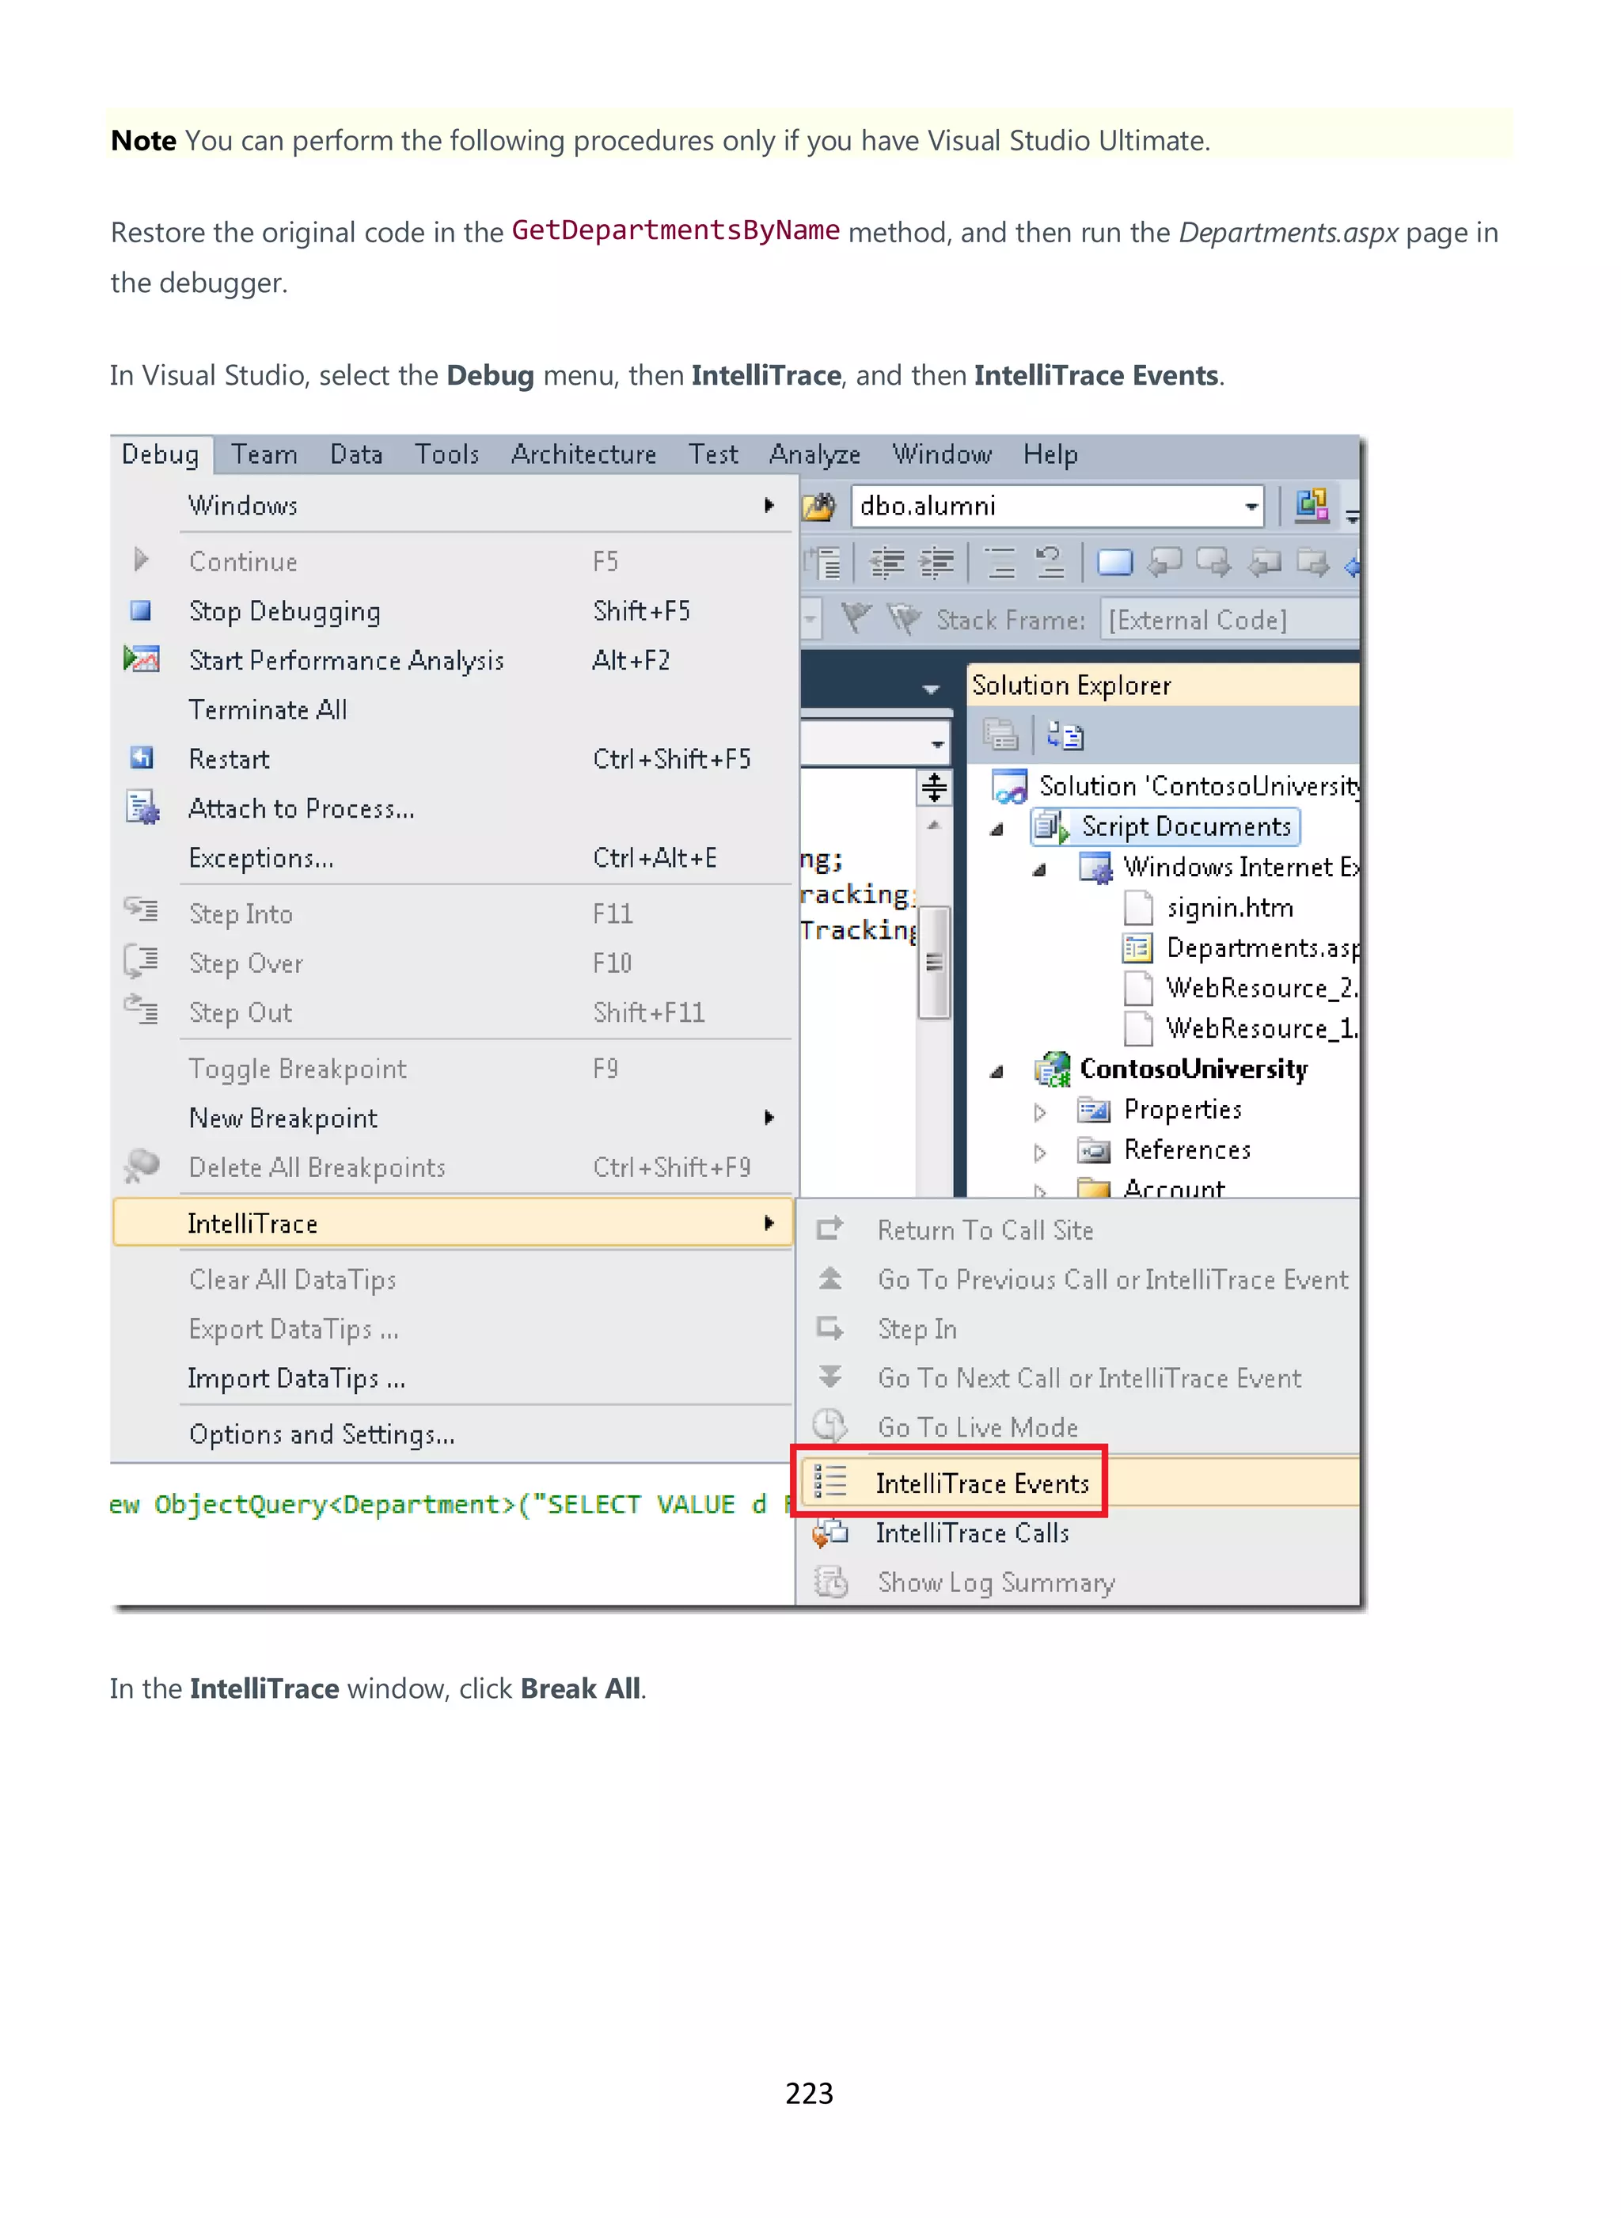Open Exceptions dialog menu item

click(454, 858)
